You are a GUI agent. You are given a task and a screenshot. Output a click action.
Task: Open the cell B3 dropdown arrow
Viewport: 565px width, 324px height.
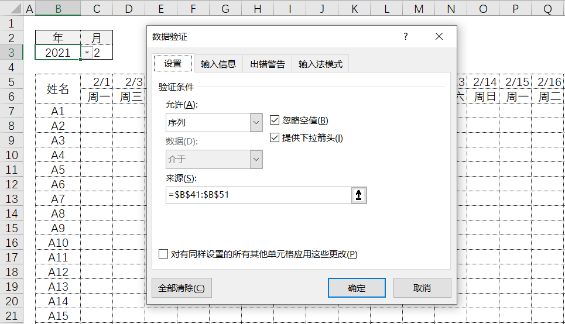87,53
